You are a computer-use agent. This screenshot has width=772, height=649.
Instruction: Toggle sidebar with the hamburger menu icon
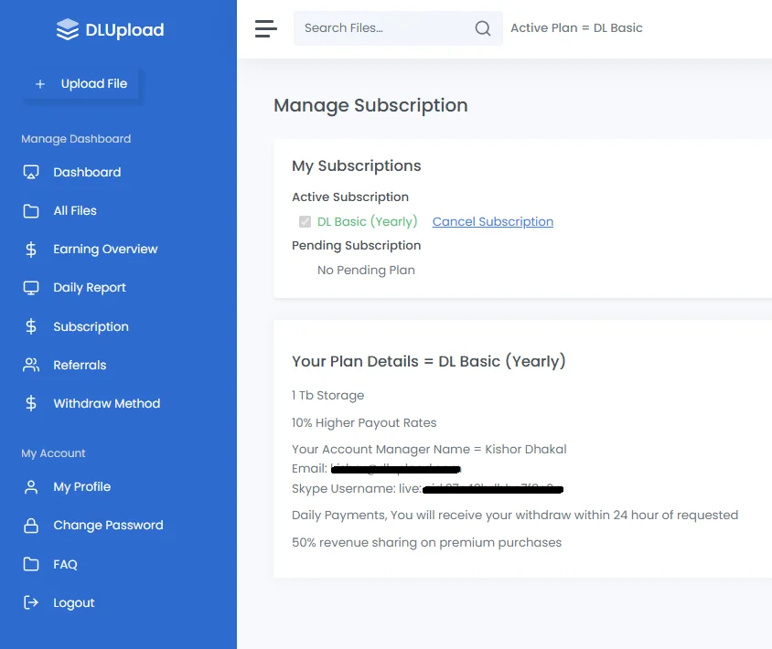coord(266,28)
